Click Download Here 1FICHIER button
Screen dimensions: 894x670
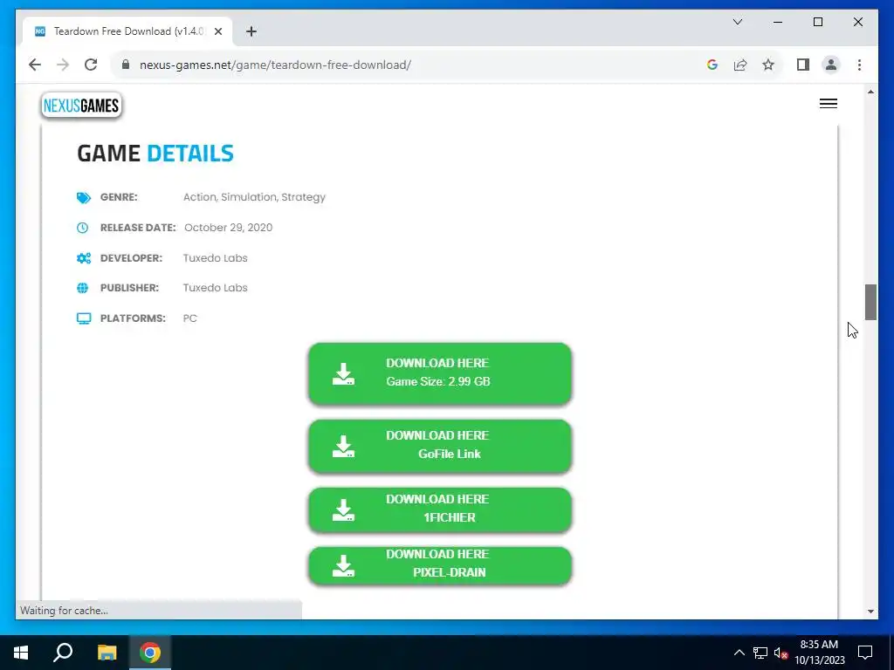(x=440, y=509)
